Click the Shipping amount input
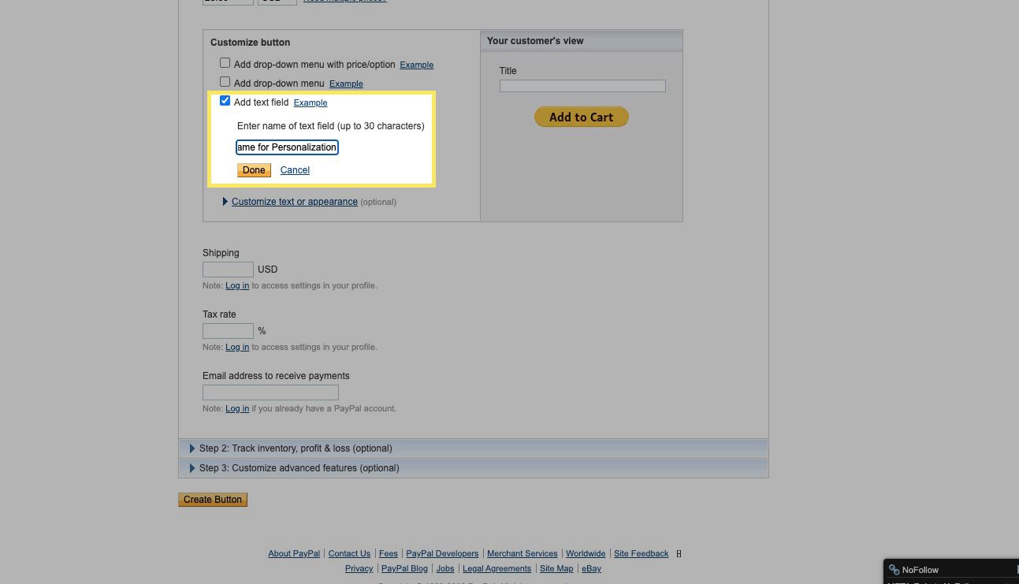1019x584 pixels. (x=228, y=270)
